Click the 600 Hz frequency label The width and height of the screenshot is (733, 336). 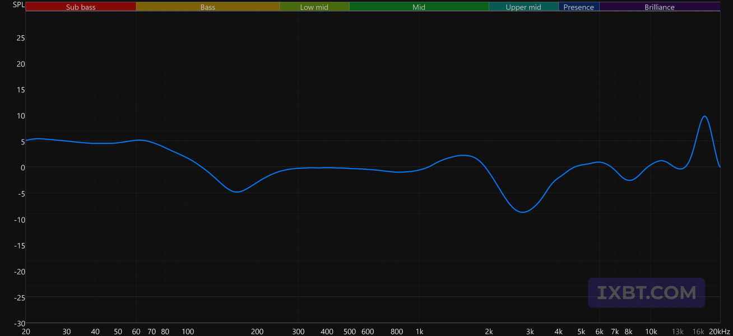[368, 332]
